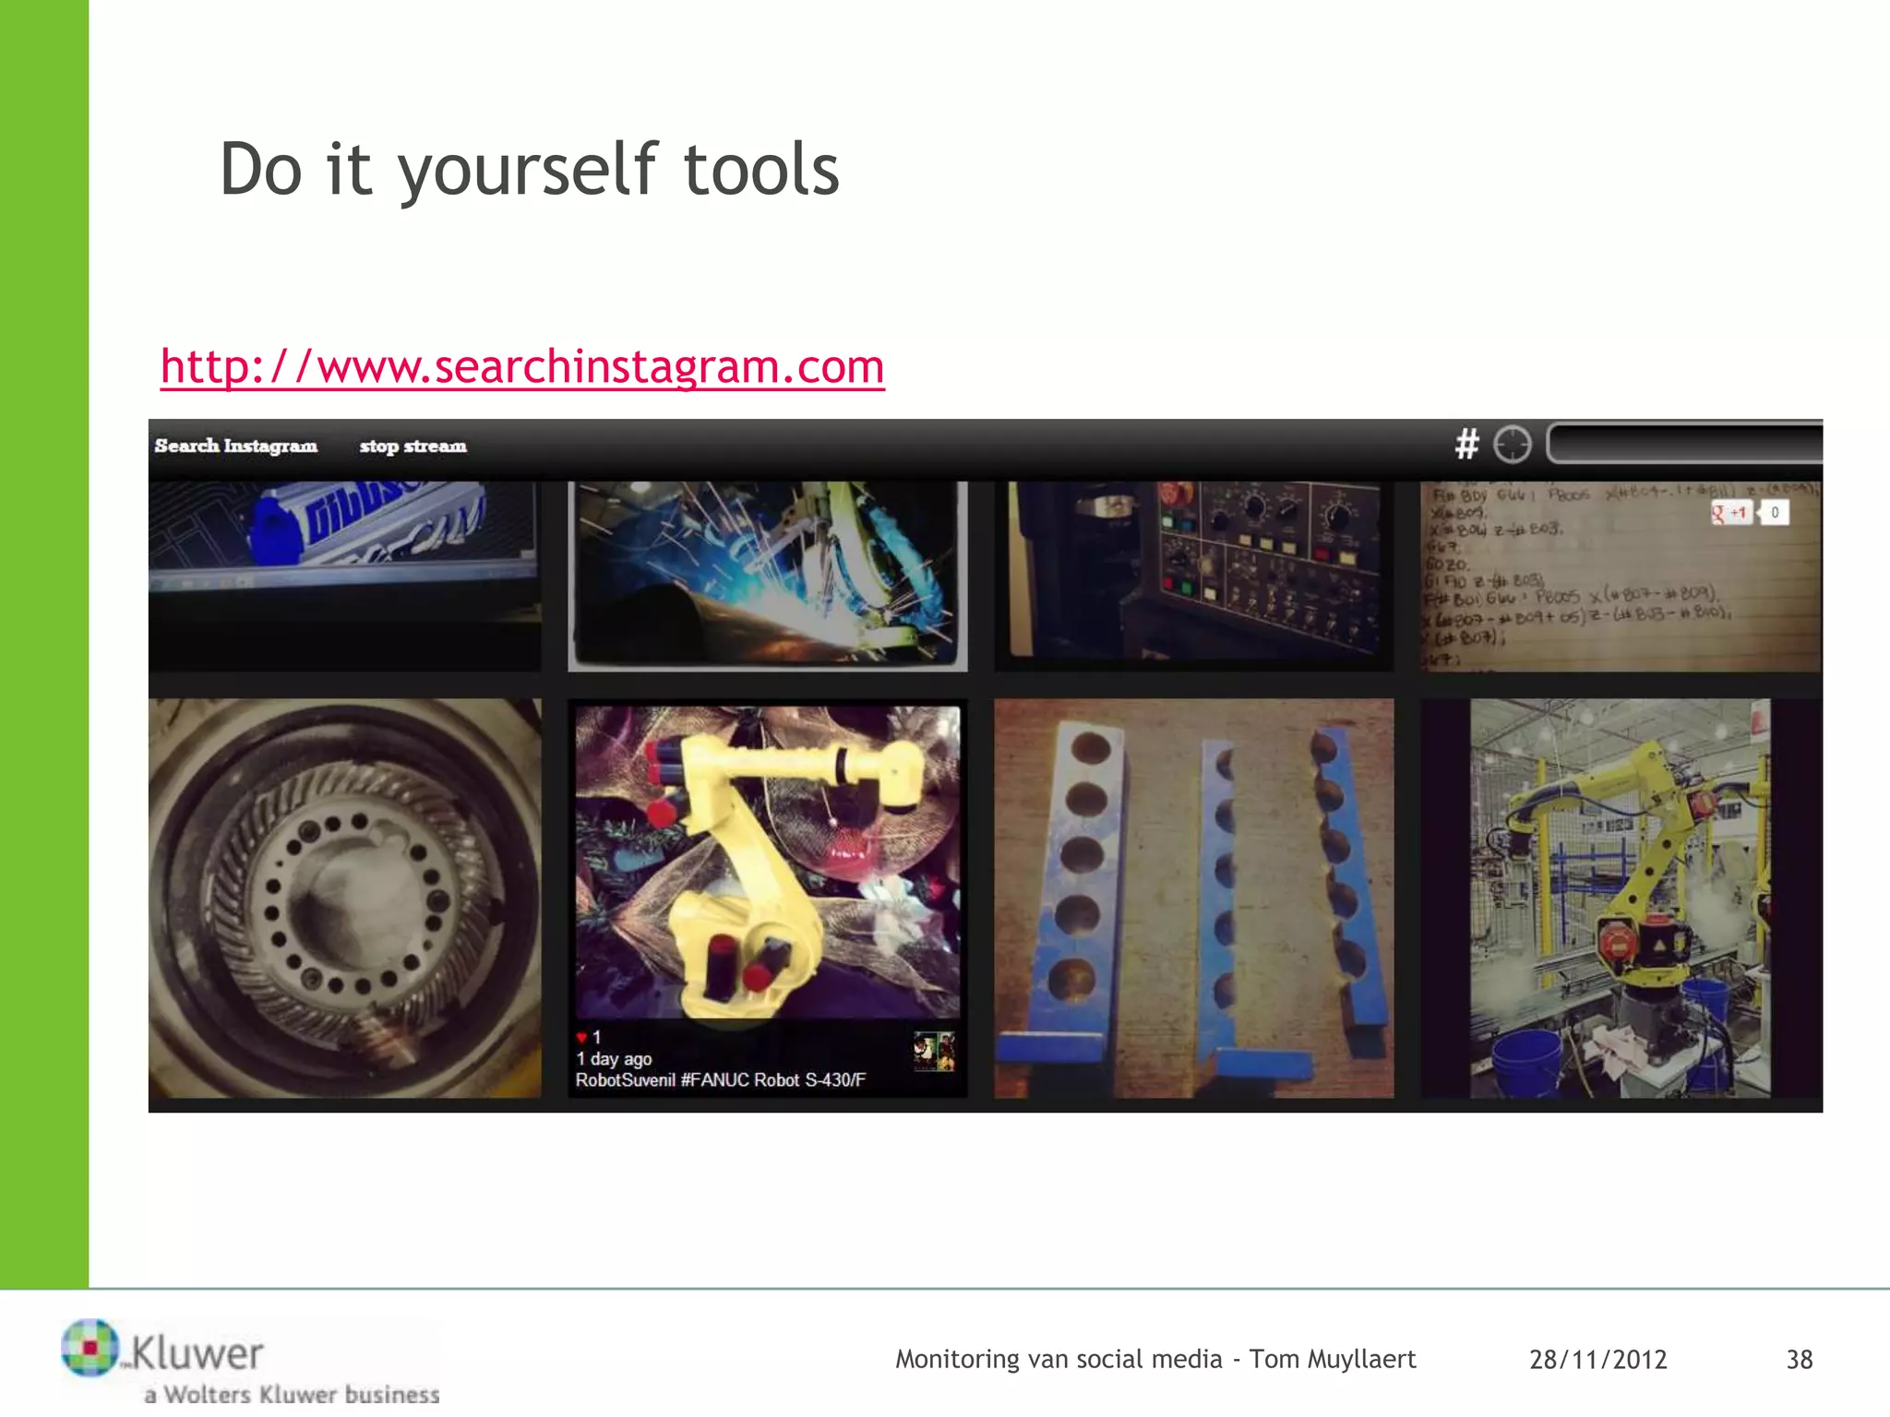
Task: Focus the dark search input field
Action: [x=1684, y=444]
